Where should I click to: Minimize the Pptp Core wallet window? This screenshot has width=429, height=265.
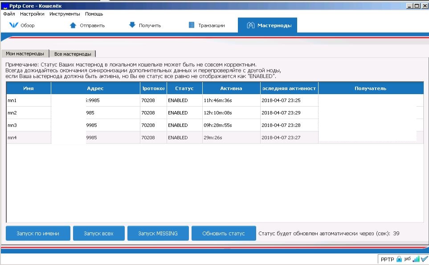pyautogui.click(x=409, y=6)
